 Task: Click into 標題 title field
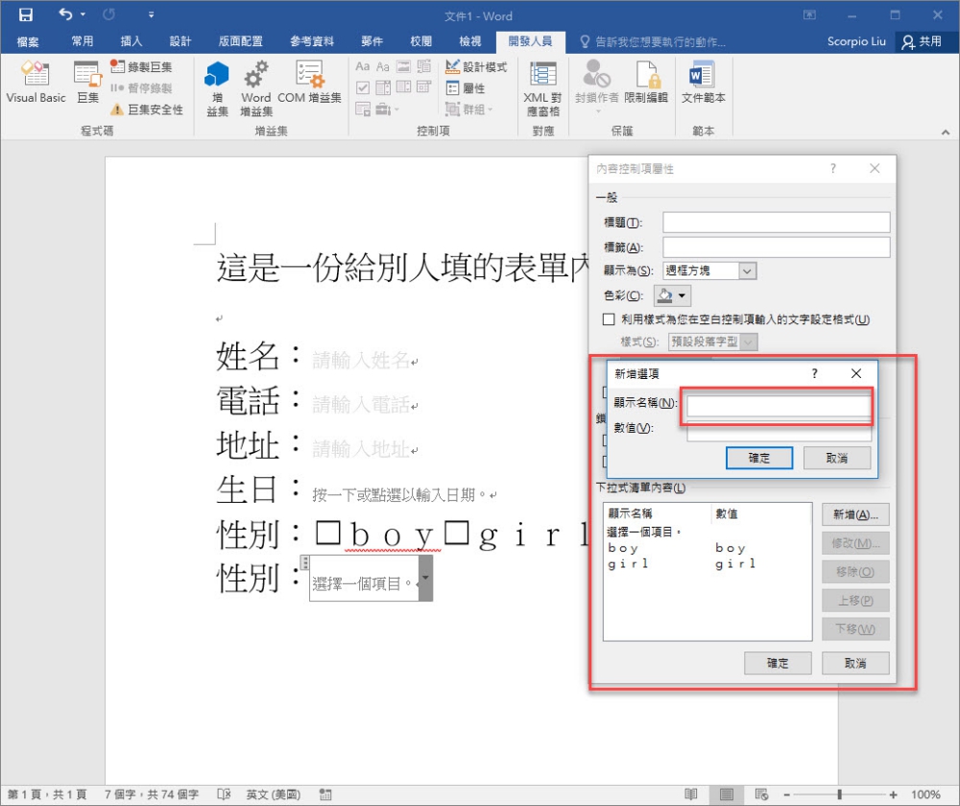(777, 223)
